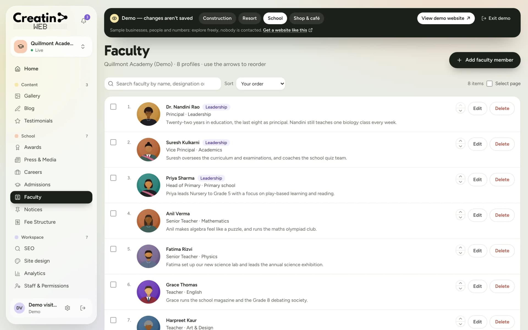Open Dr. Nandini Rao's avatar photo
This screenshot has height=330, width=528.
[148, 114]
